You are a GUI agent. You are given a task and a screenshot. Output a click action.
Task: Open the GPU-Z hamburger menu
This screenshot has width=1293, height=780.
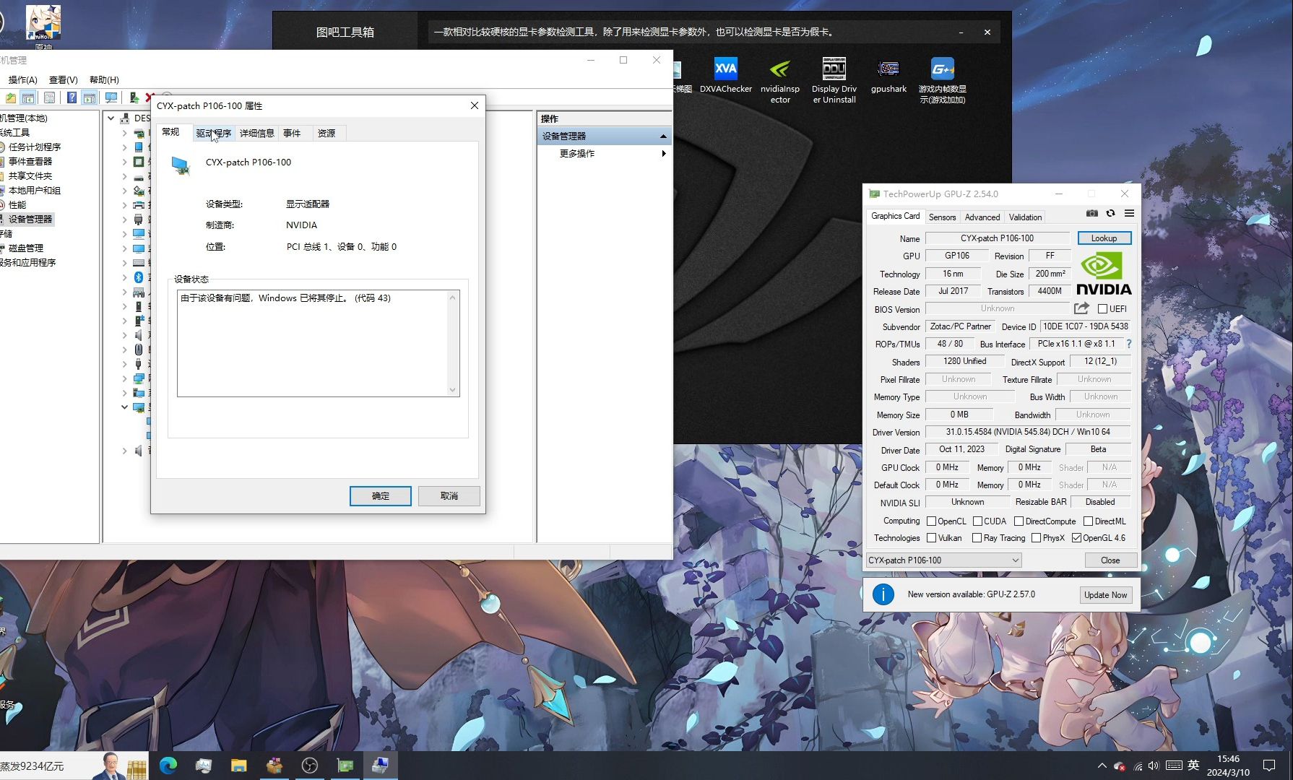coord(1129,213)
